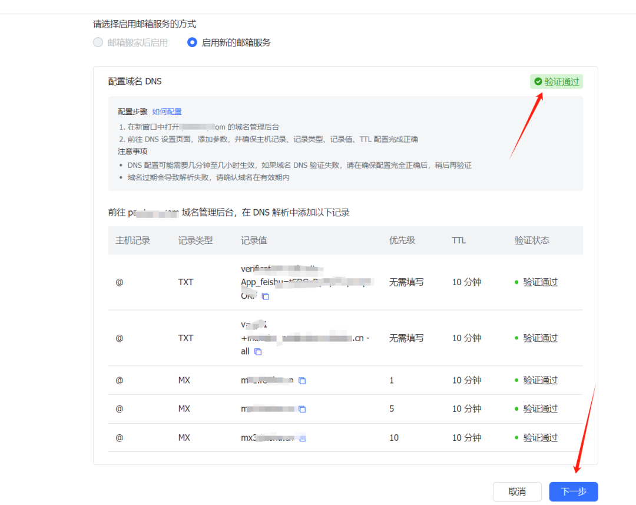Click green status dot in first TXT row
This screenshot has height=505, width=636.
point(516,282)
